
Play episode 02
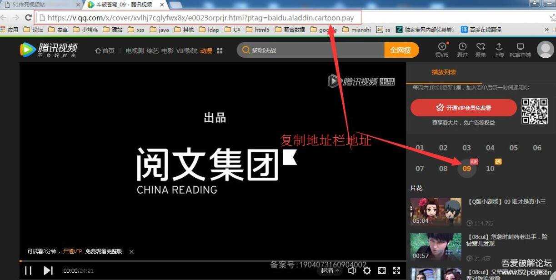point(443,148)
